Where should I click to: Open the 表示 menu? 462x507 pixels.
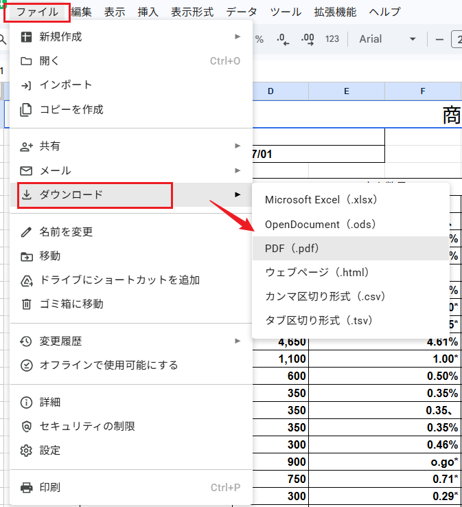click(115, 12)
